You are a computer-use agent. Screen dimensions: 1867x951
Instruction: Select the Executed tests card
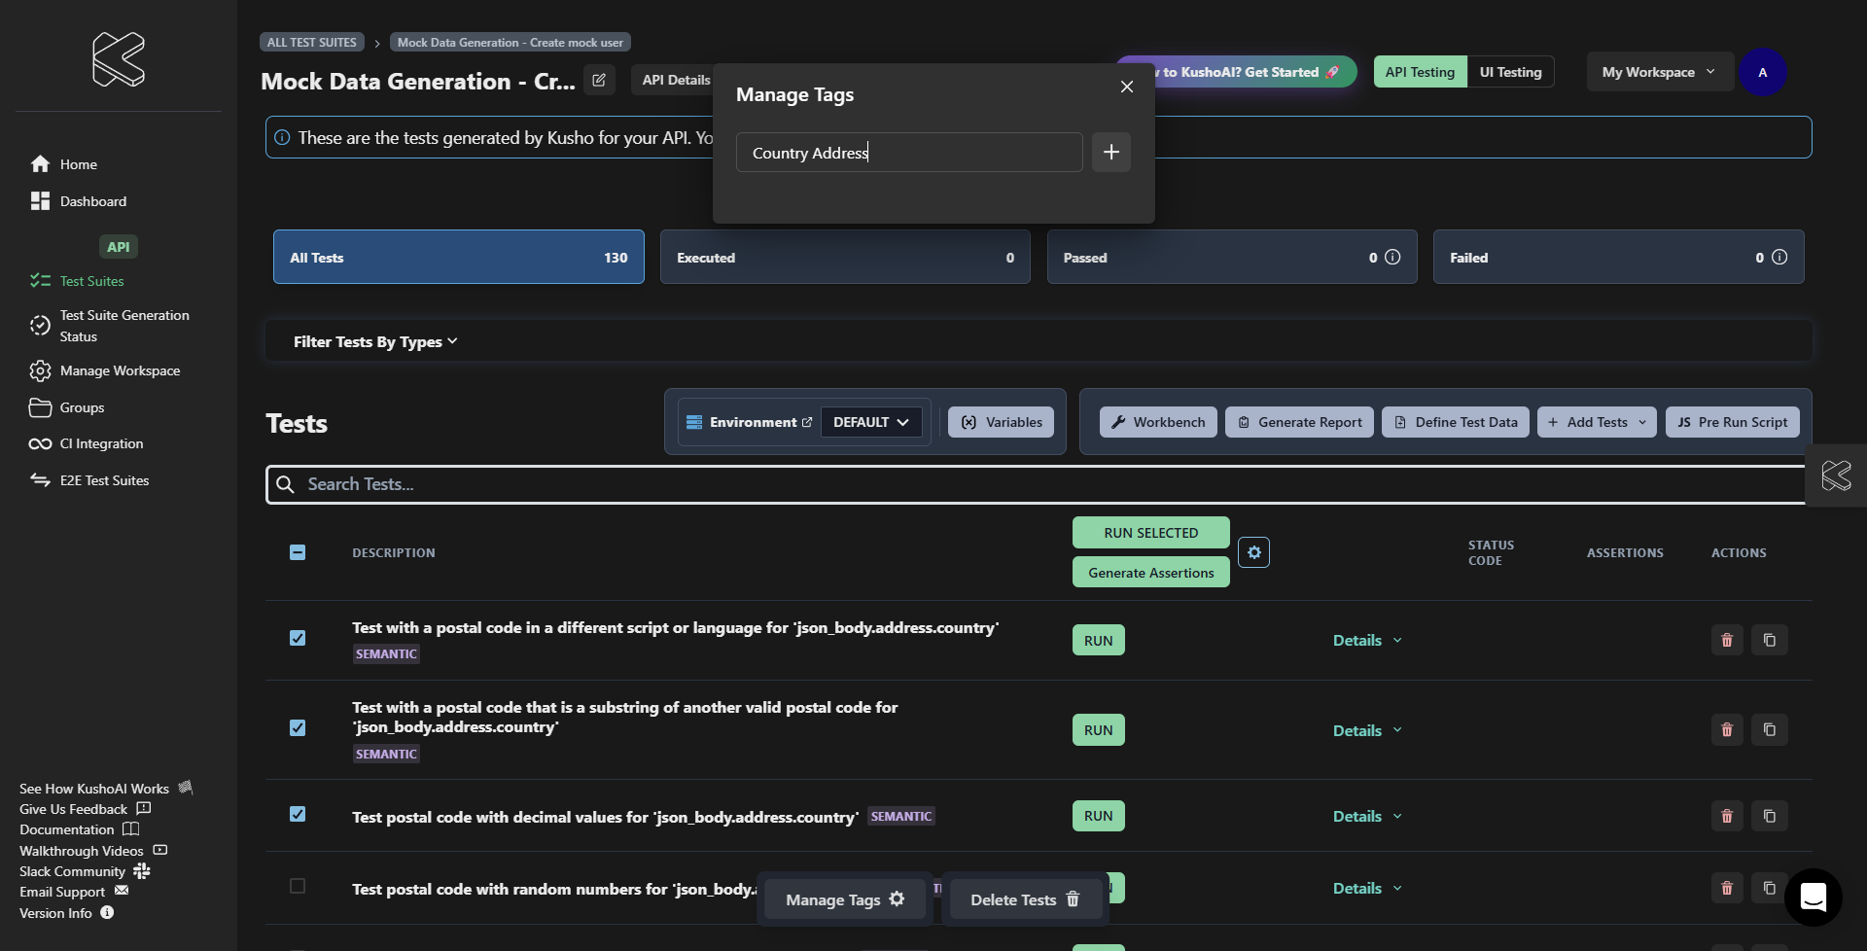click(x=845, y=257)
